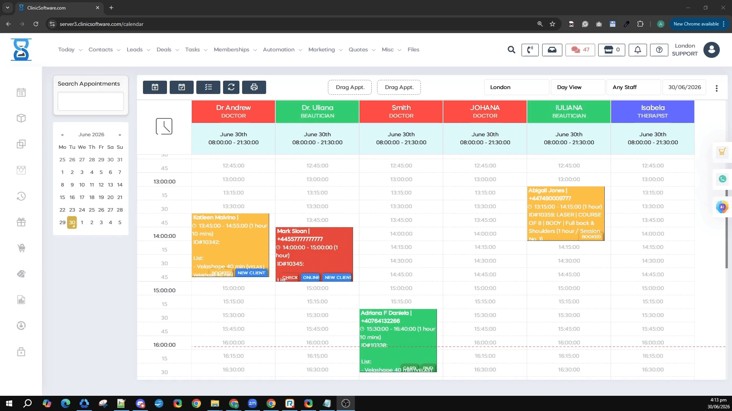Click the clock icon above the time column
732x411 pixels.
[164, 126]
